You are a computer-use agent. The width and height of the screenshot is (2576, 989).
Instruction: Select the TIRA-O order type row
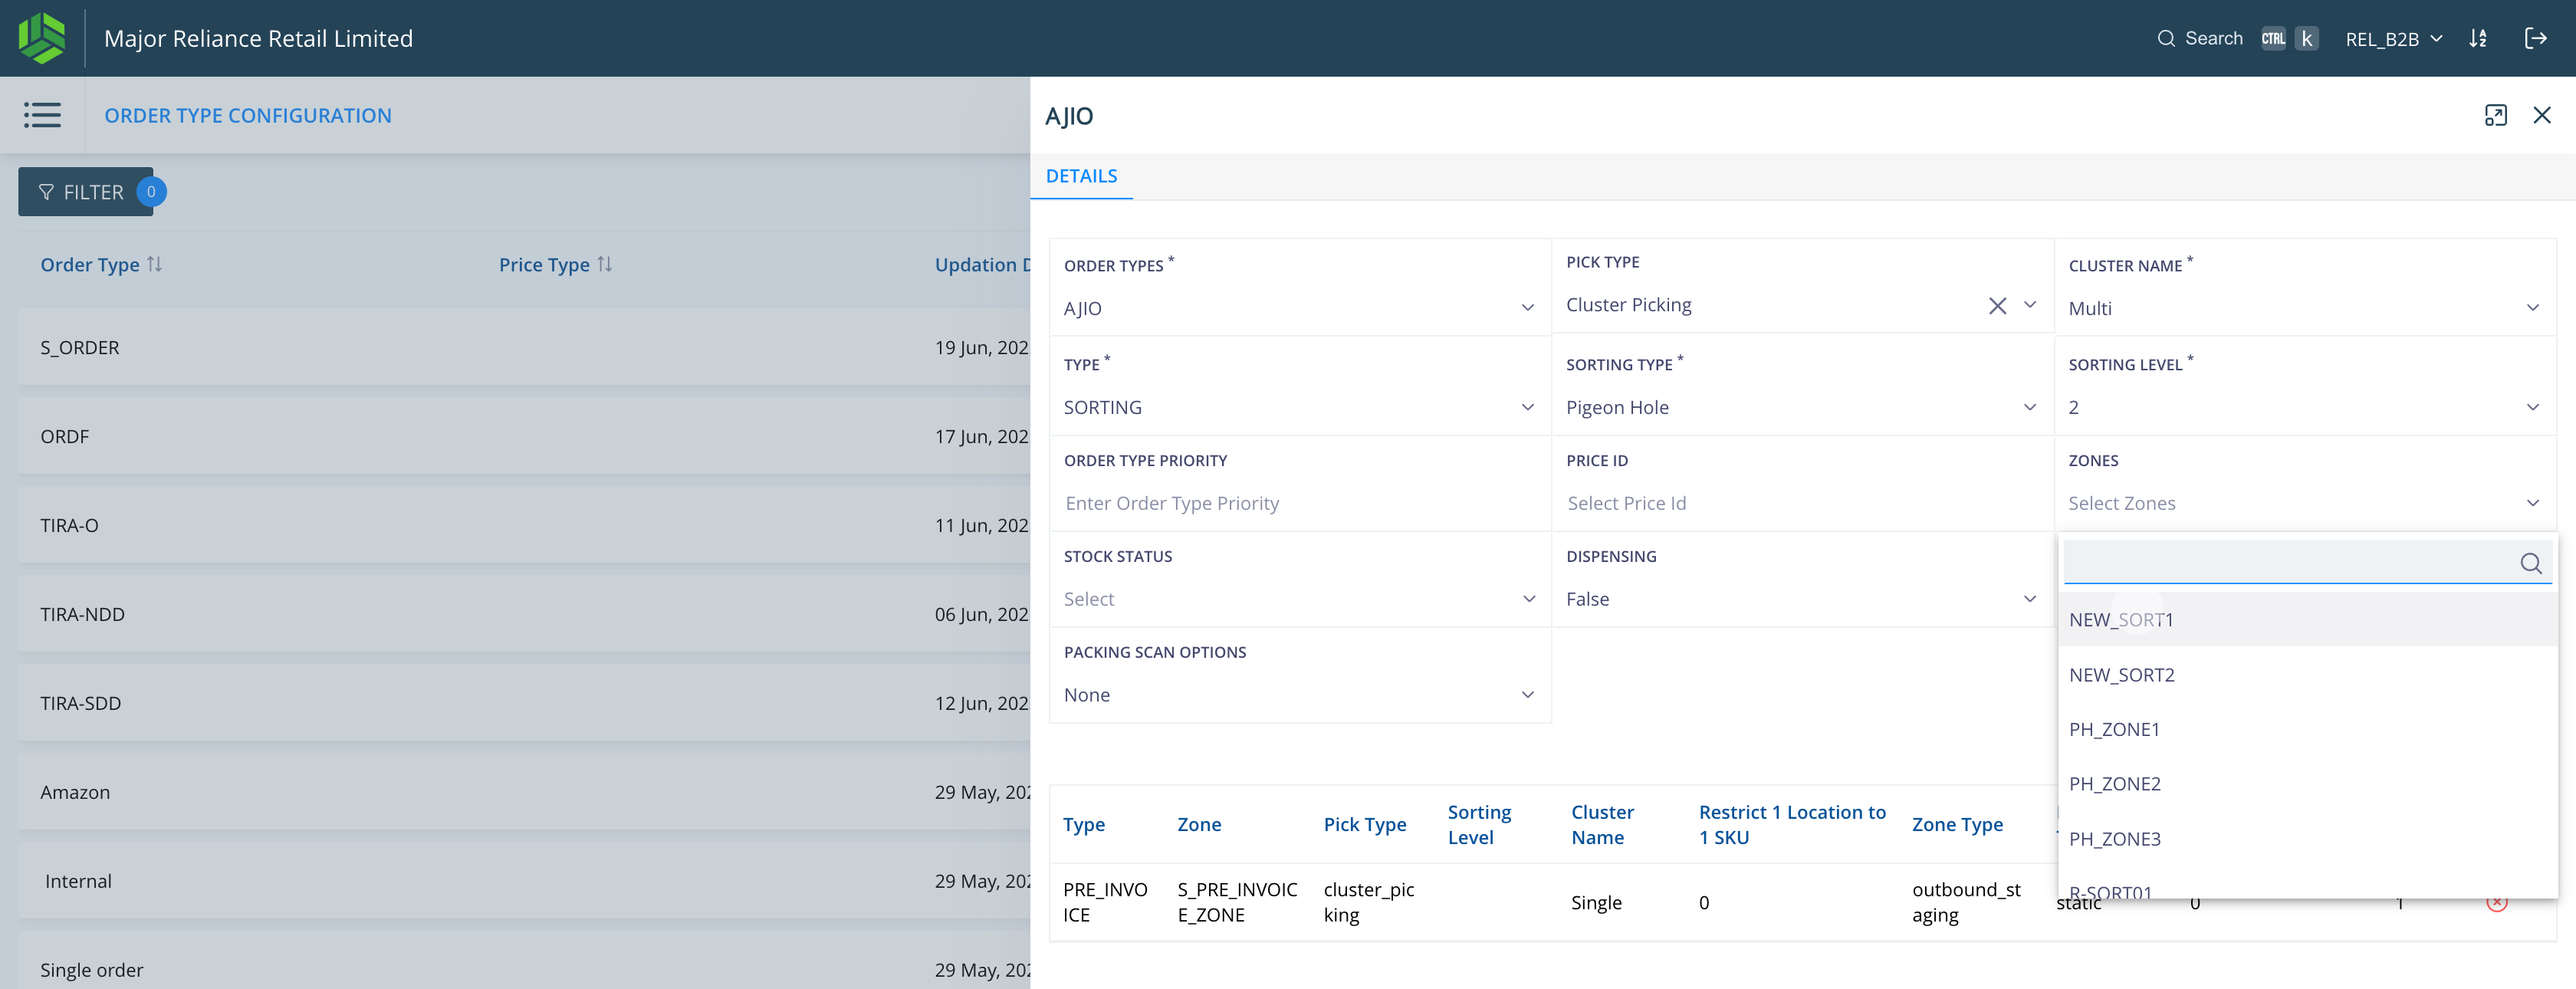pos(525,526)
